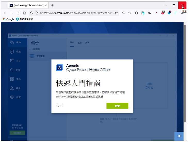Click the 選擇目的地 destination box

149,86
